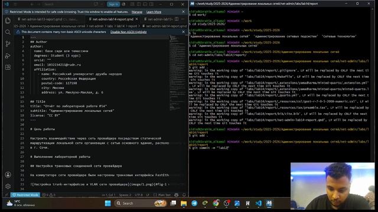This screenshot has width=378, height=212.
Task: Open the editor More Actions ellipsis
Action: point(183,19)
